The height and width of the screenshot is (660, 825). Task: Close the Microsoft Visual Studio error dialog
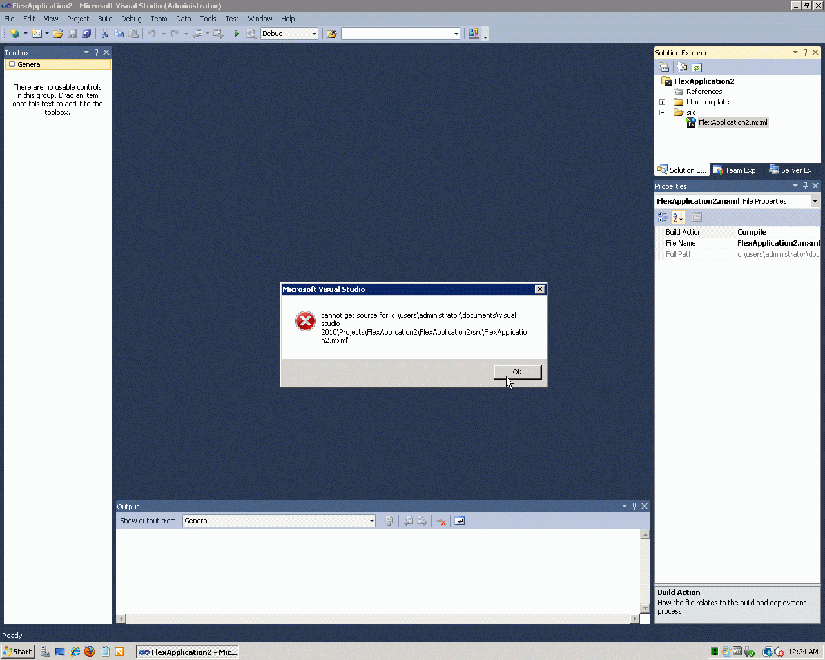tap(540, 289)
